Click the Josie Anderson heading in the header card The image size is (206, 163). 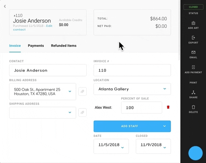[32, 21]
